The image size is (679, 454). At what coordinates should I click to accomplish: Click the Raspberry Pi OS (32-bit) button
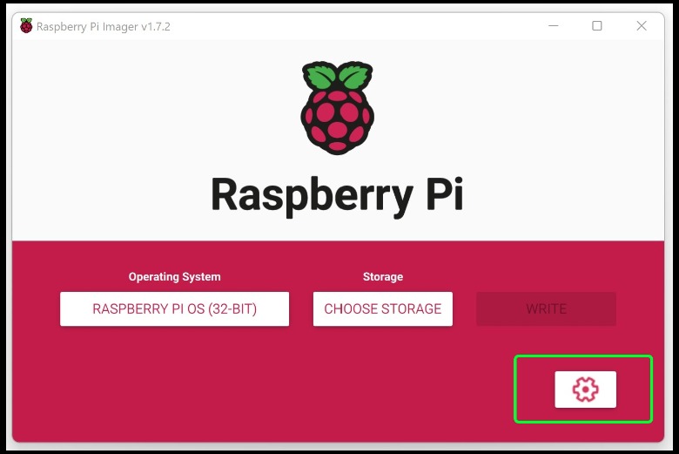[x=174, y=308]
